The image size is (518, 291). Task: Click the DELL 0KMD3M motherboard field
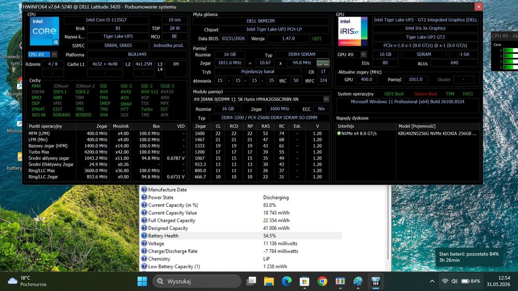click(x=261, y=21)
